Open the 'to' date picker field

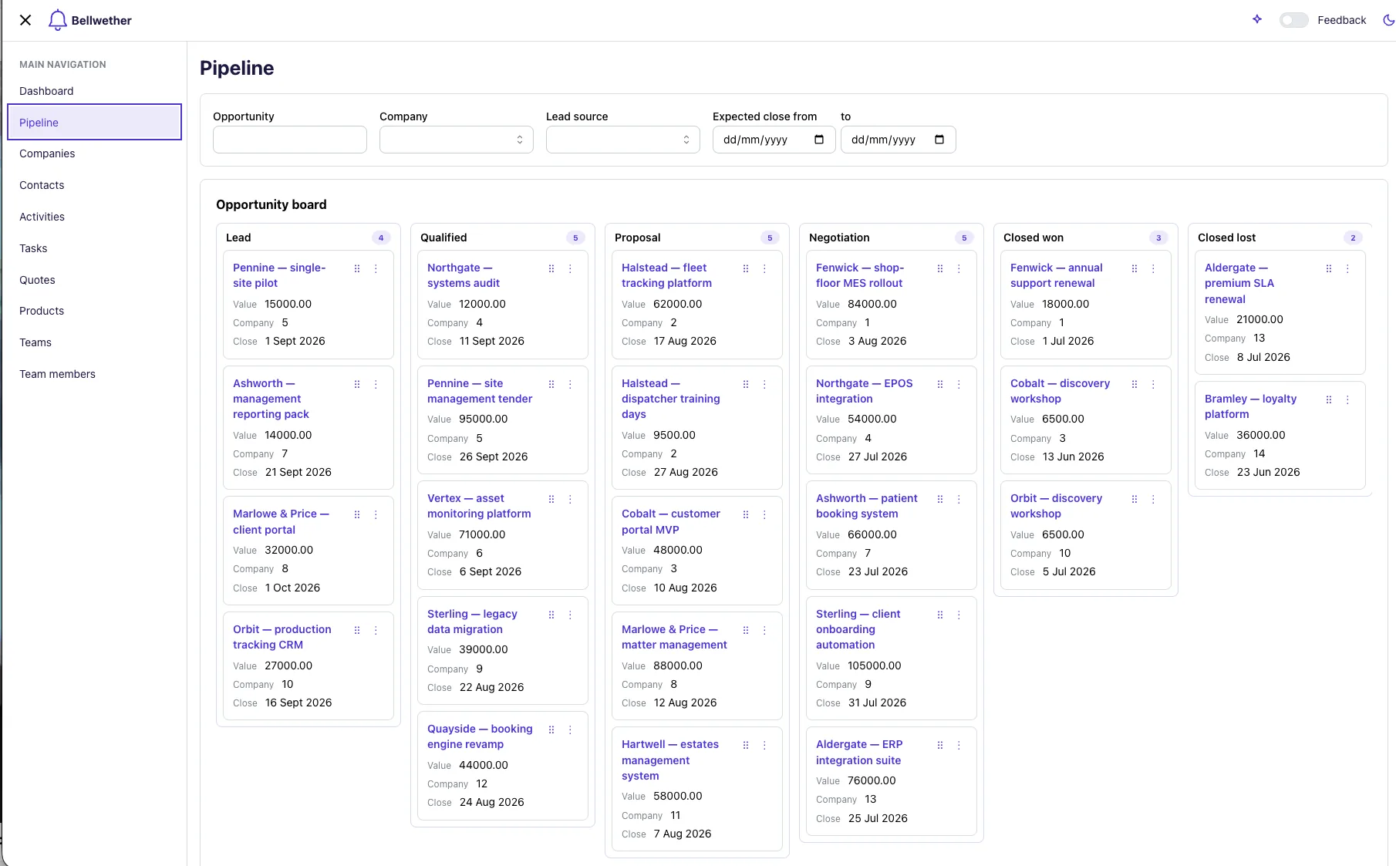(898, 140)
